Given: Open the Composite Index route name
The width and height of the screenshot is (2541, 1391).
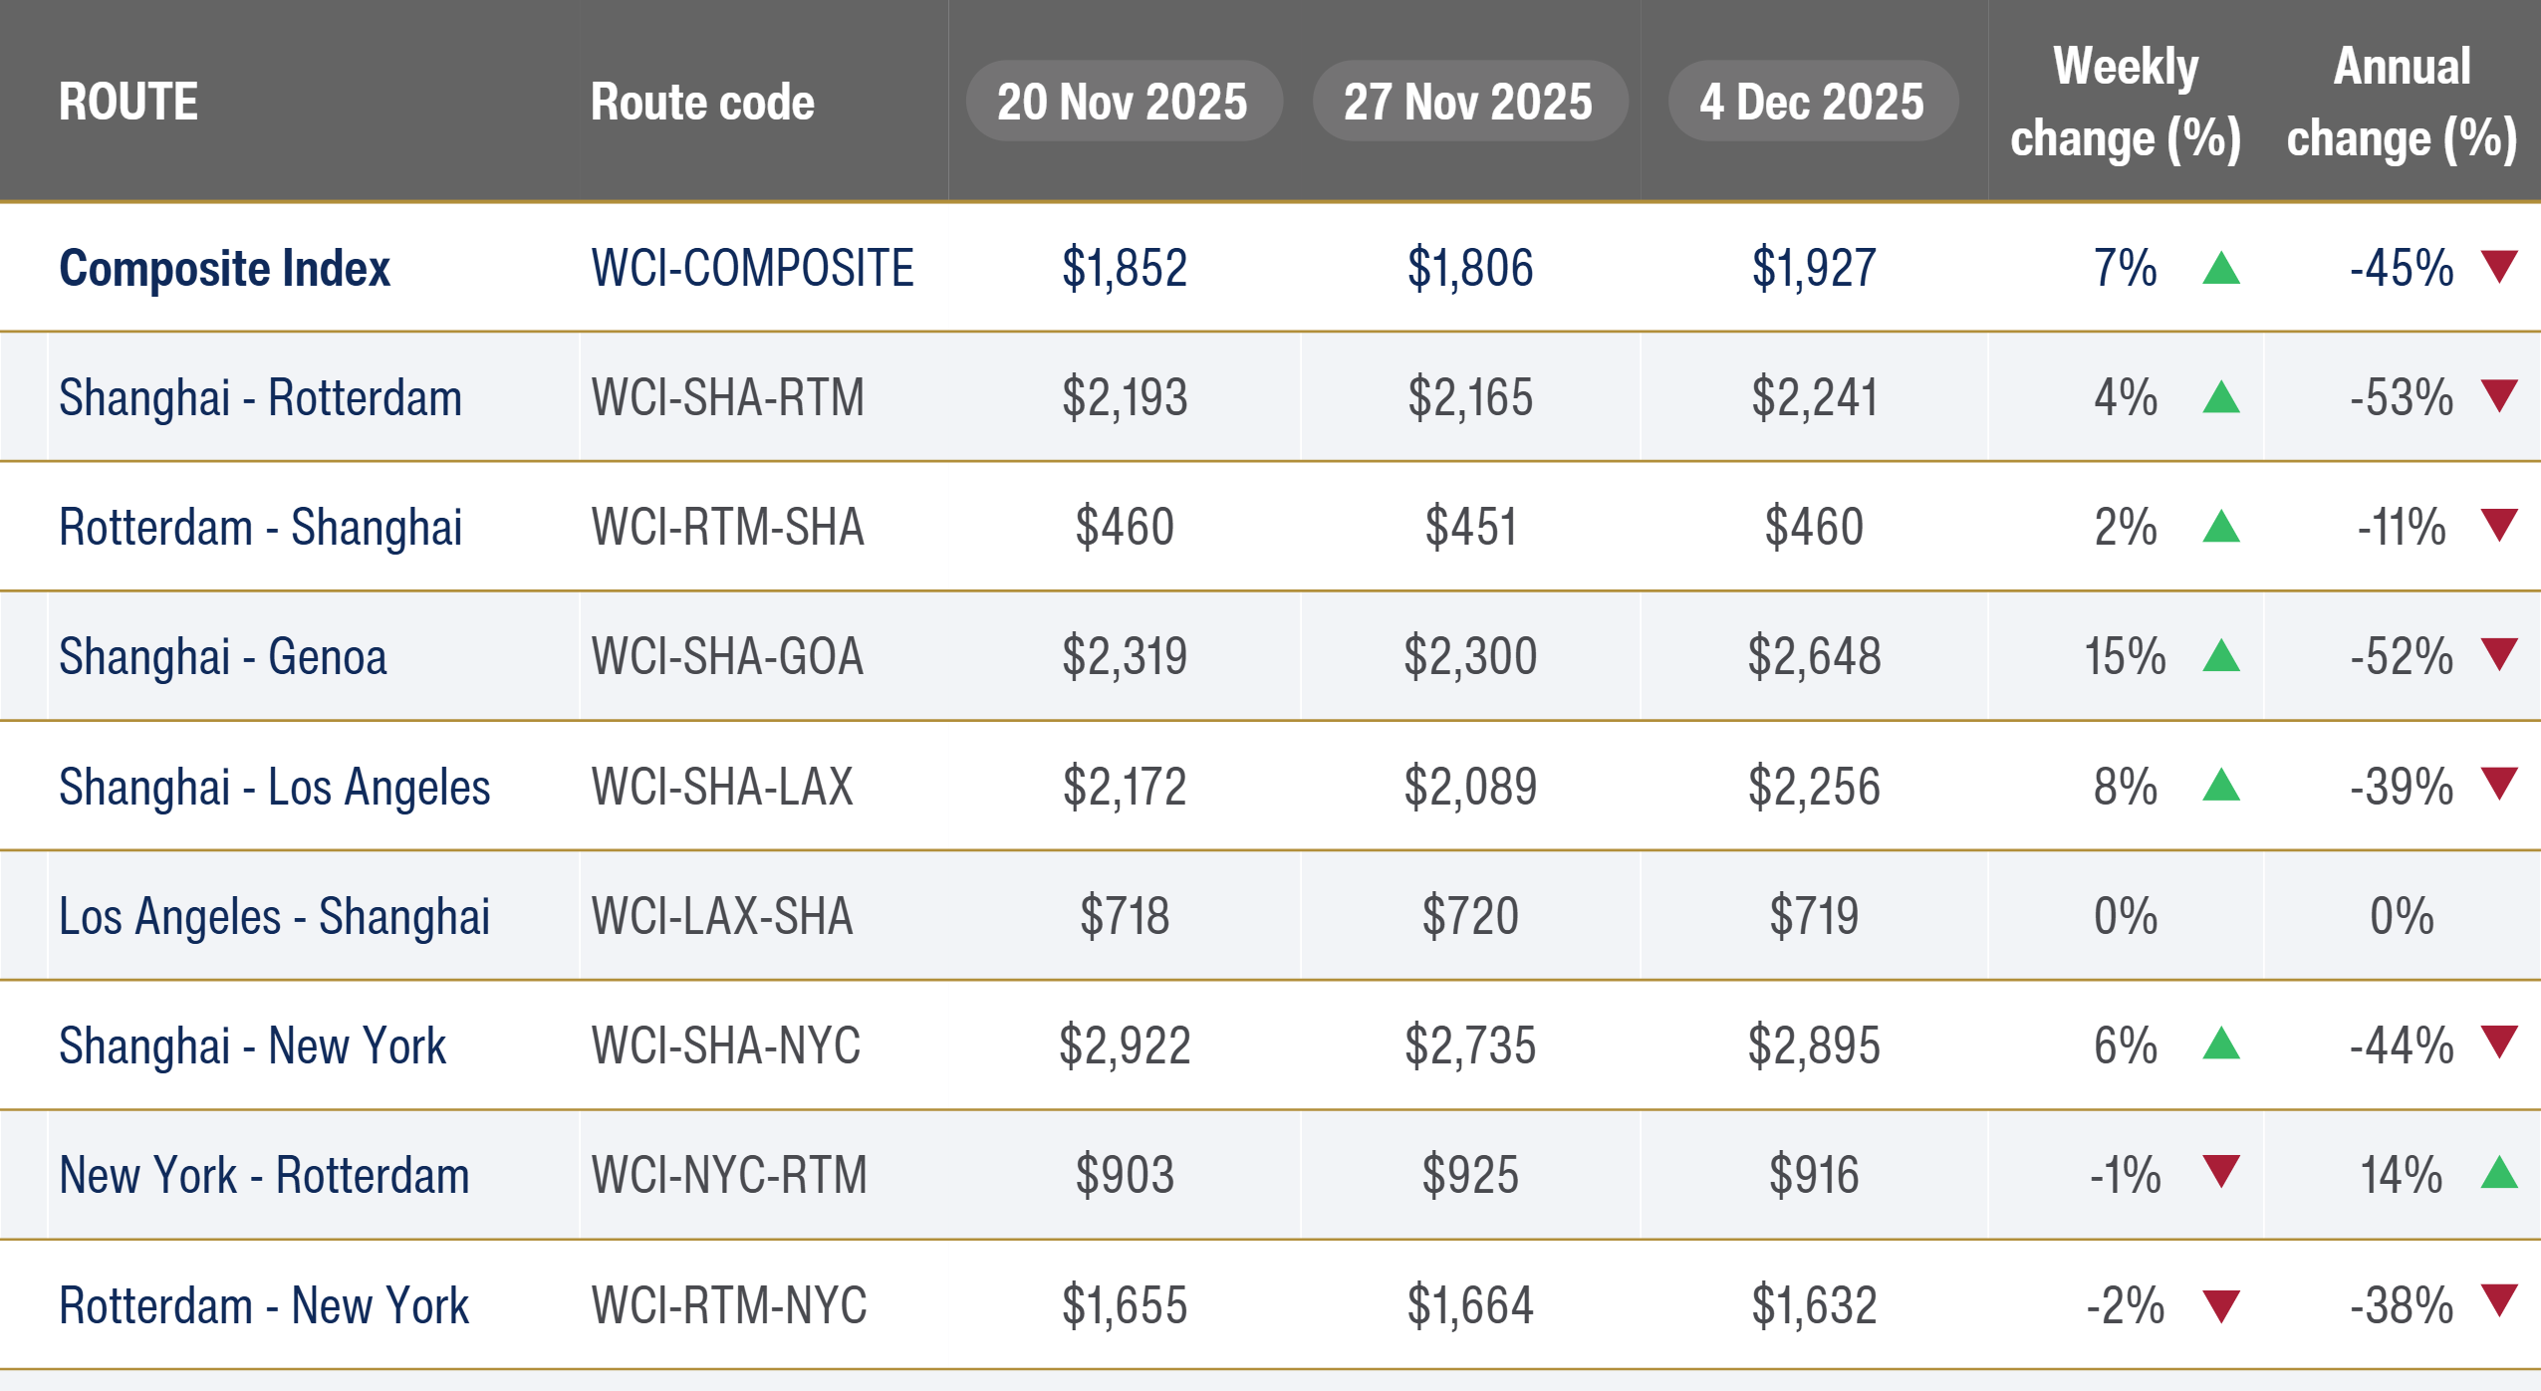Looking at the screenshot, I should point(224,269).
